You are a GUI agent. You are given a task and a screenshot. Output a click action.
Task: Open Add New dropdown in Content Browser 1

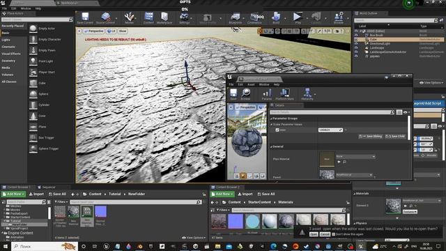(13, 194)
